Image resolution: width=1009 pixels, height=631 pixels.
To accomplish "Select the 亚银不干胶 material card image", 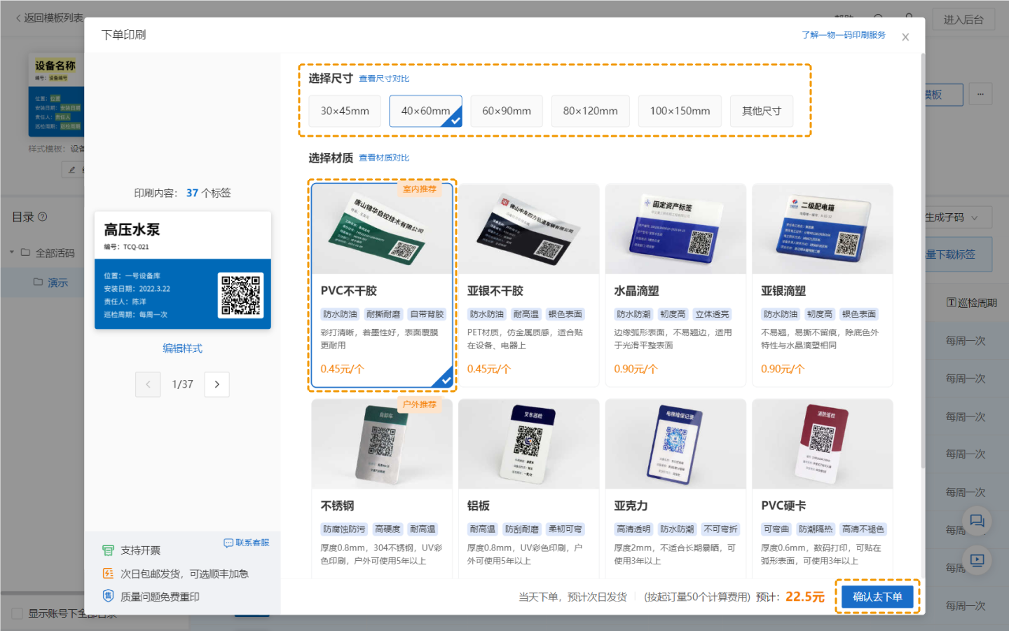I will 528,229.
